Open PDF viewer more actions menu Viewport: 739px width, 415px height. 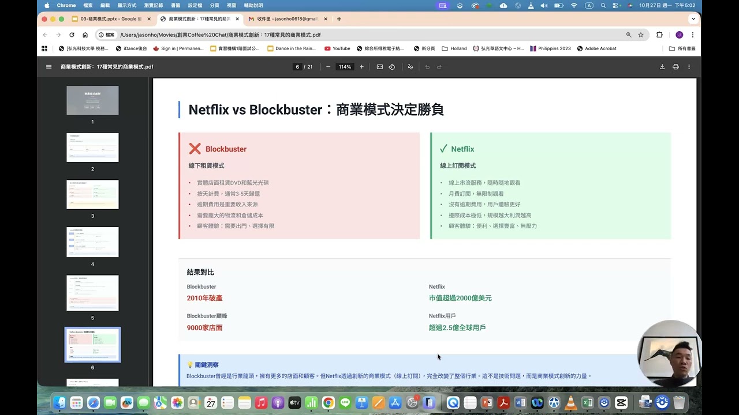pos(689,67)
